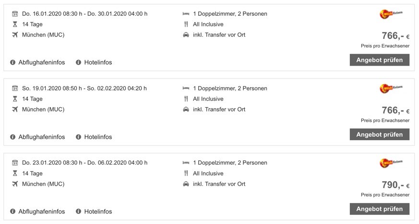Image resolution: width=419 pixels, height=224 pixels.
Task: Click Billa Reisen logo in first offer
Action: click(x=391, y=13)
